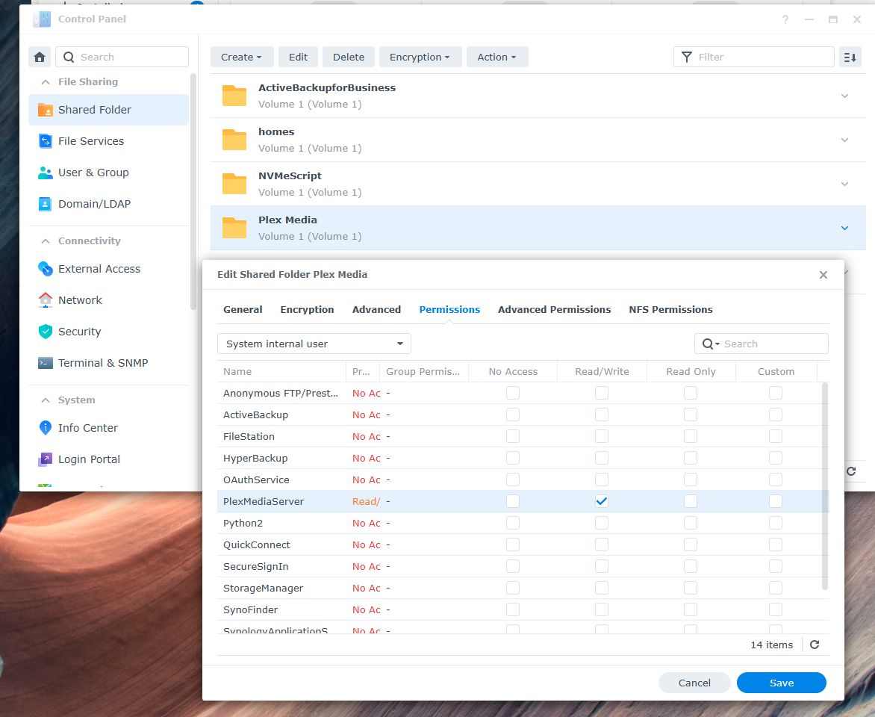This screenshot has width=875, height=717.
Task: Click the permissions Search field
Action: [x=762, y=344]
